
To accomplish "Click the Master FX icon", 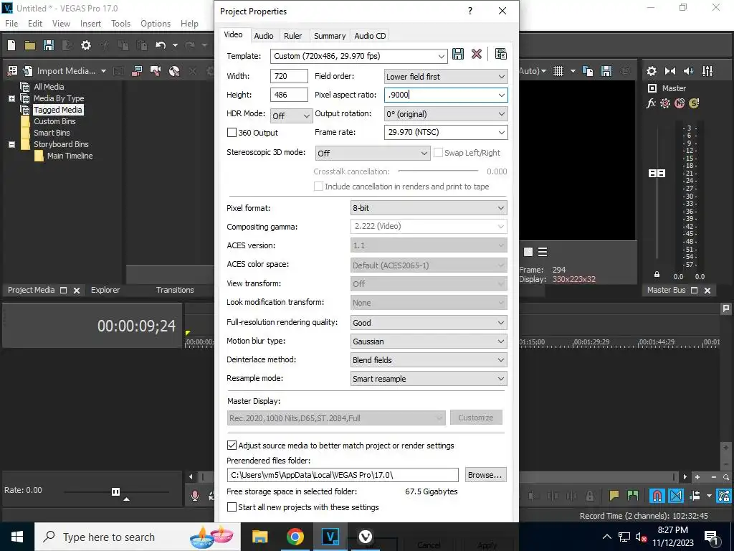I will click(x=651, y=103).
